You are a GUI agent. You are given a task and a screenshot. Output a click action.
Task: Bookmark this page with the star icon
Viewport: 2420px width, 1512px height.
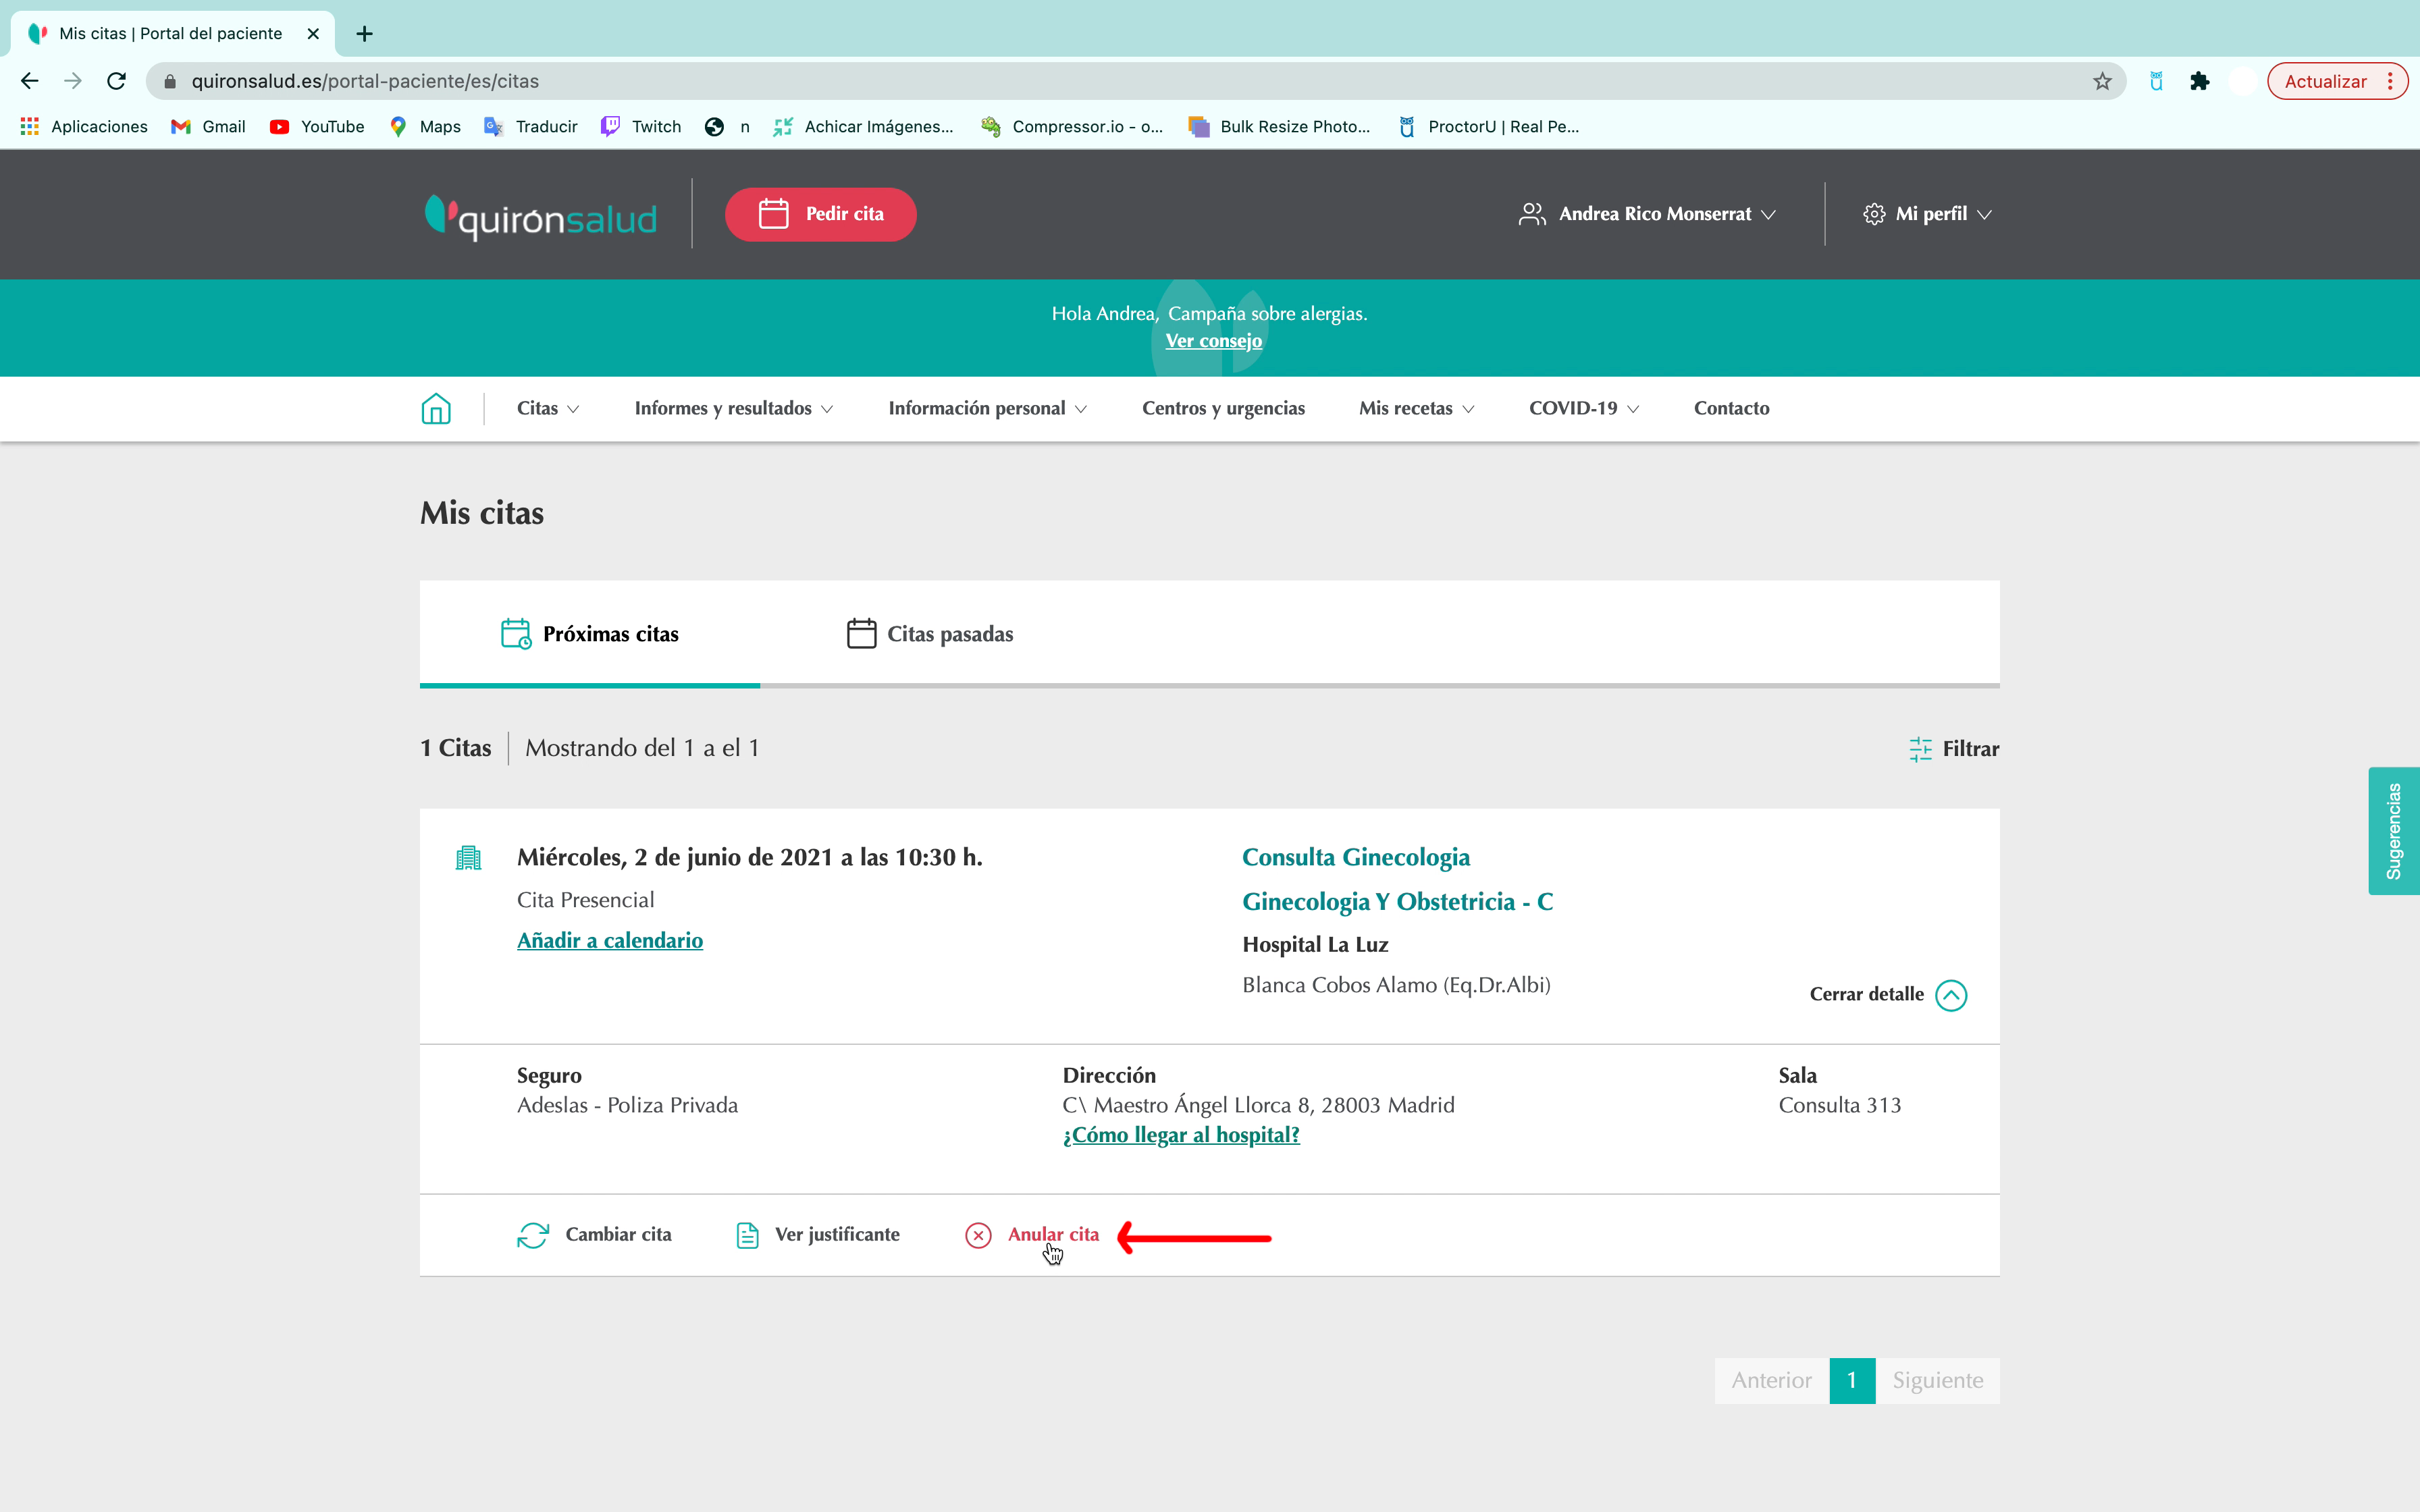pos(2102,81)
